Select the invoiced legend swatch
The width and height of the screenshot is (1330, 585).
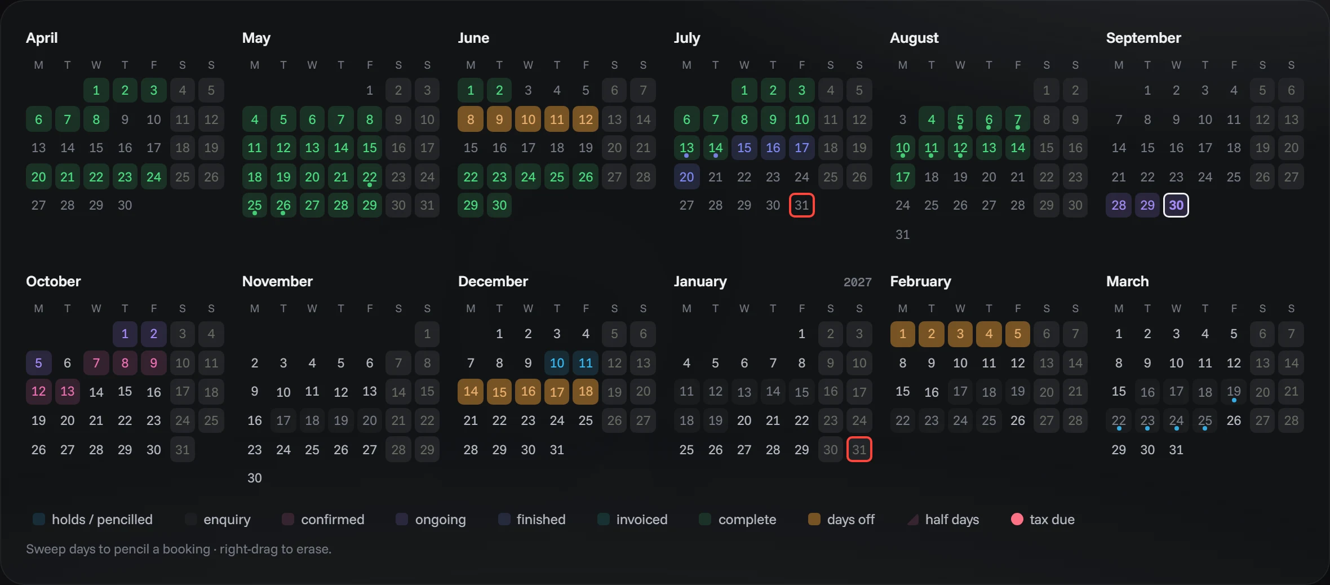tap(604, 519)
